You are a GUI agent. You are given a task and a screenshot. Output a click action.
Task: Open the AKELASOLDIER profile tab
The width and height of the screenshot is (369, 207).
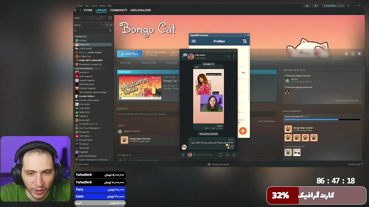point(140,10)
